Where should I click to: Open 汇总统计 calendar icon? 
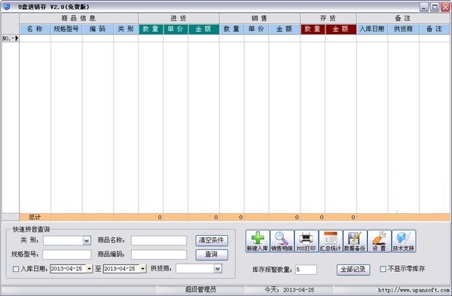click(331, 241)
